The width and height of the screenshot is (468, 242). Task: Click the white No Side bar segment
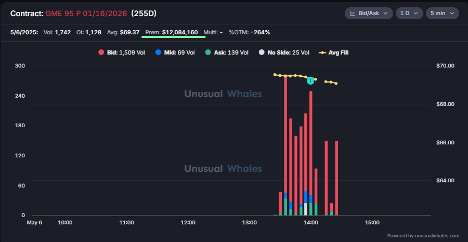(x=306, y=209)
